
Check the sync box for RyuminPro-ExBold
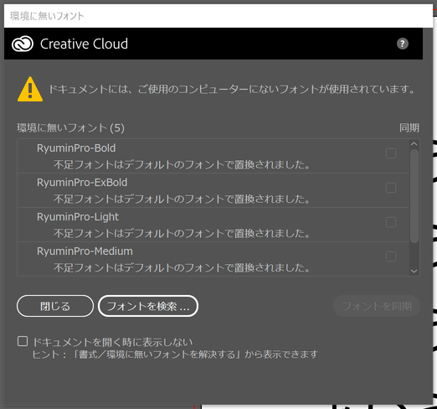pyautogui.click(x=391, y=188)
